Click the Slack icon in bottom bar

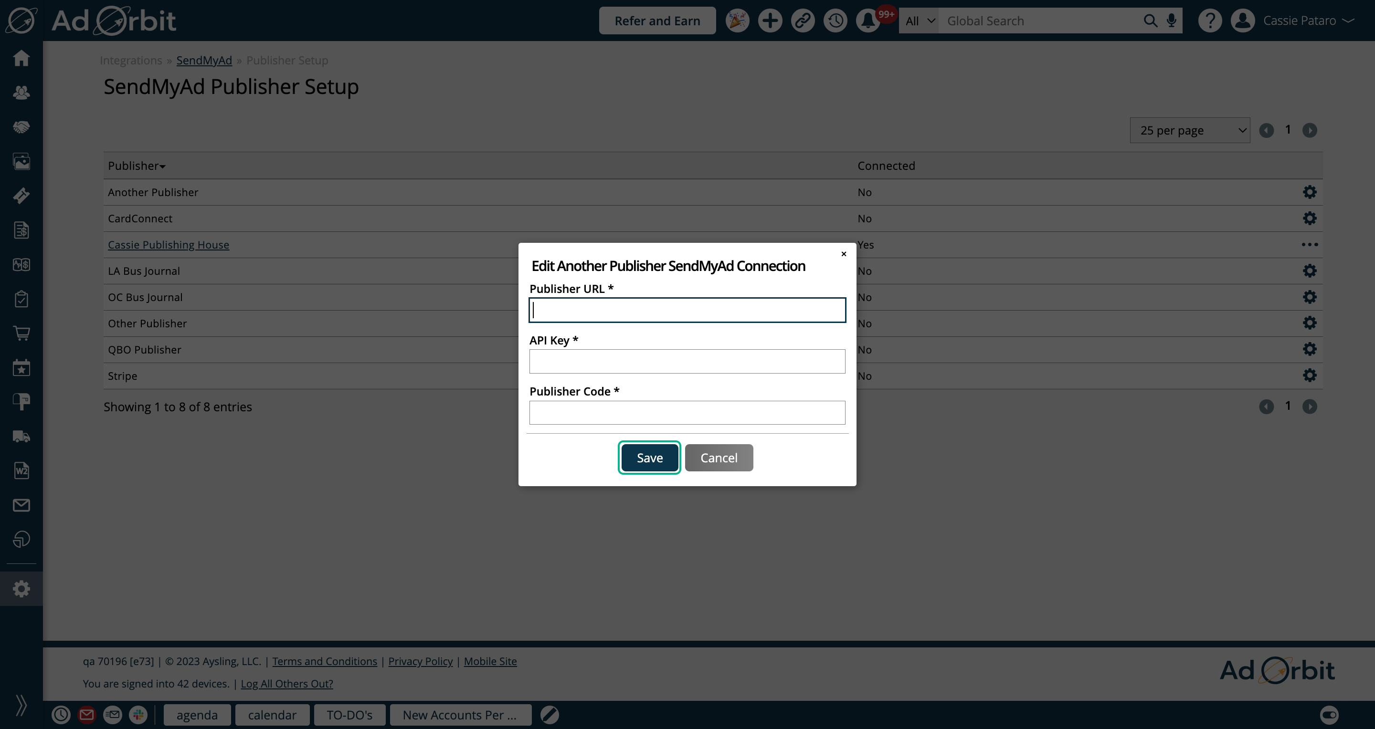coord(138,715)
